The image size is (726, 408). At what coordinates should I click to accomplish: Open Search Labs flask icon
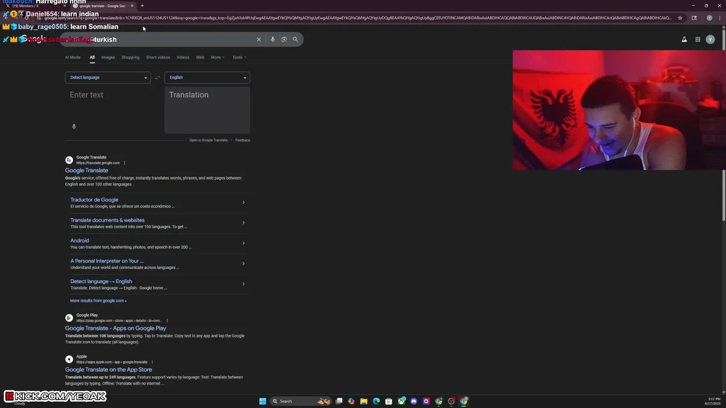[684, 40]
